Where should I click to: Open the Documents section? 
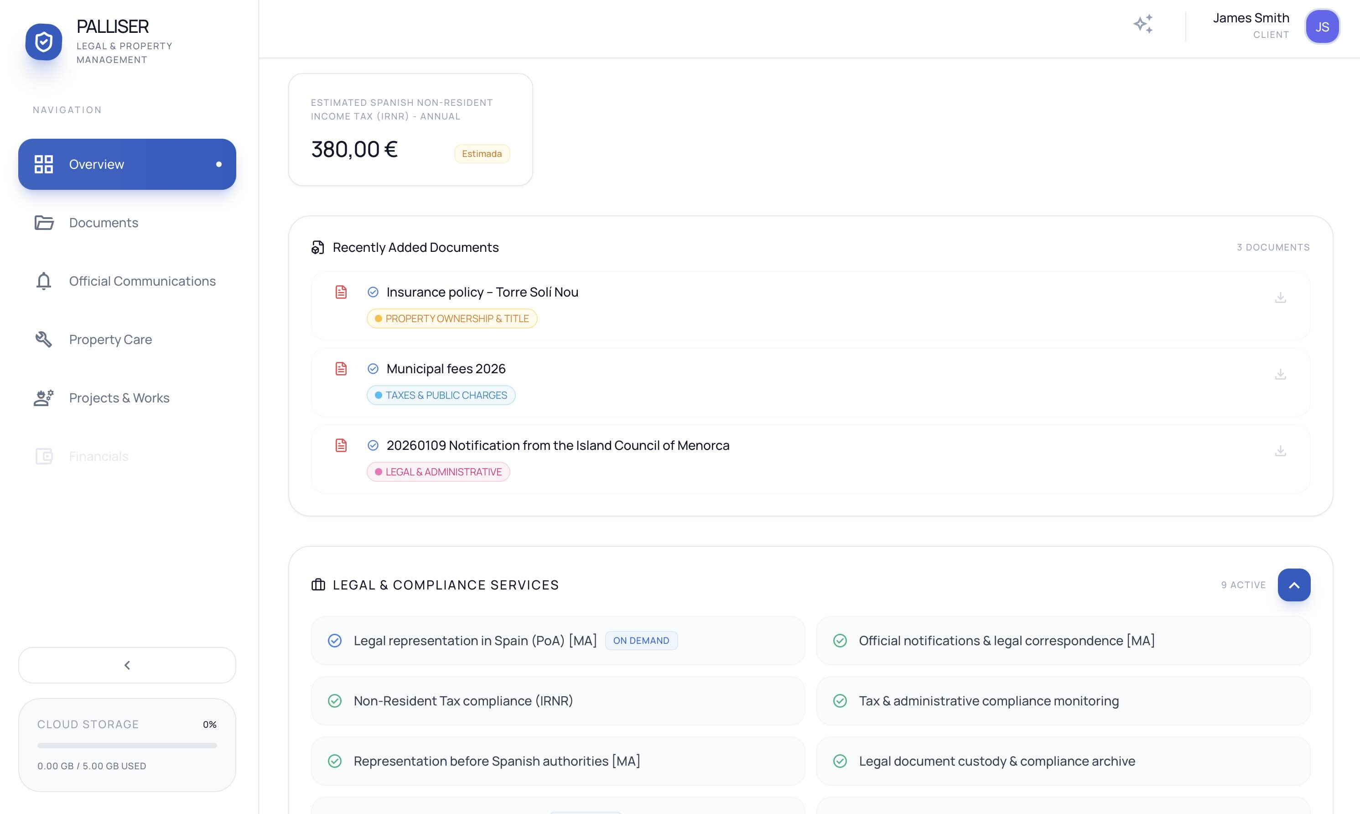pyautogui.click(x=127, y=223)
